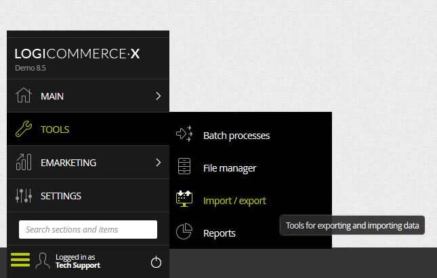Image resolution: width=437 pixels, height=278 pixels.
Task: Click the wrench icon beside TOOLS
Action: (x=24, y=129)
